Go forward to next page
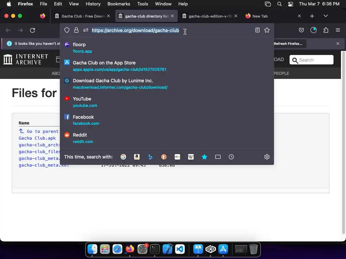The width and height of the screenshot is (346, 259). [20, 30]
